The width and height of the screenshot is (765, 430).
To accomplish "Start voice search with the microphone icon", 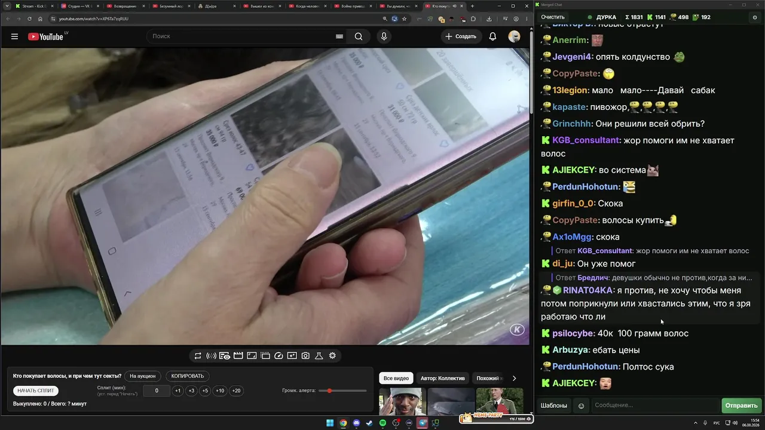I will [384, 36].
